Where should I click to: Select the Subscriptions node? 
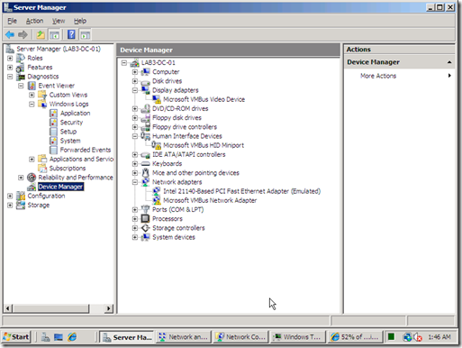coord(68,169)
